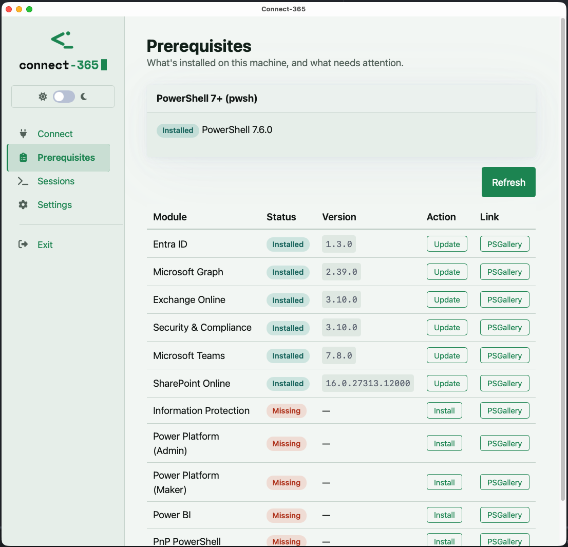568x547 pixels.
Task: Click the Installed badge next to PowerShell 7.6.0
Action: point(178,130)
